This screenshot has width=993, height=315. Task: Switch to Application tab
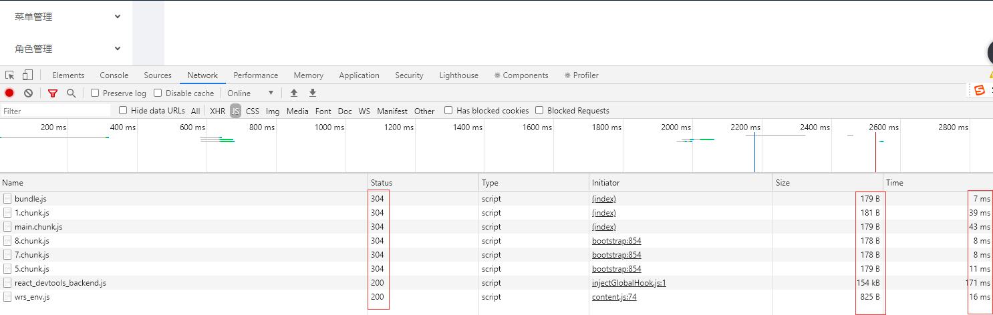pyautogui.click(x=359, y=75)
